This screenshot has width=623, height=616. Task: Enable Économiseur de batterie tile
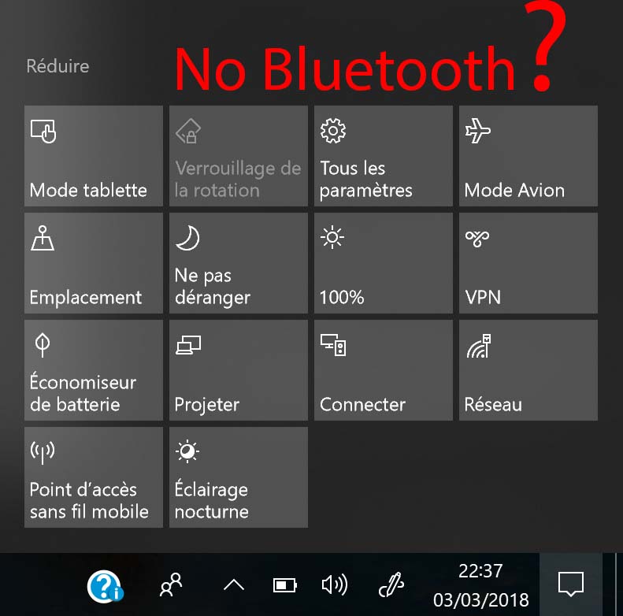94,370
